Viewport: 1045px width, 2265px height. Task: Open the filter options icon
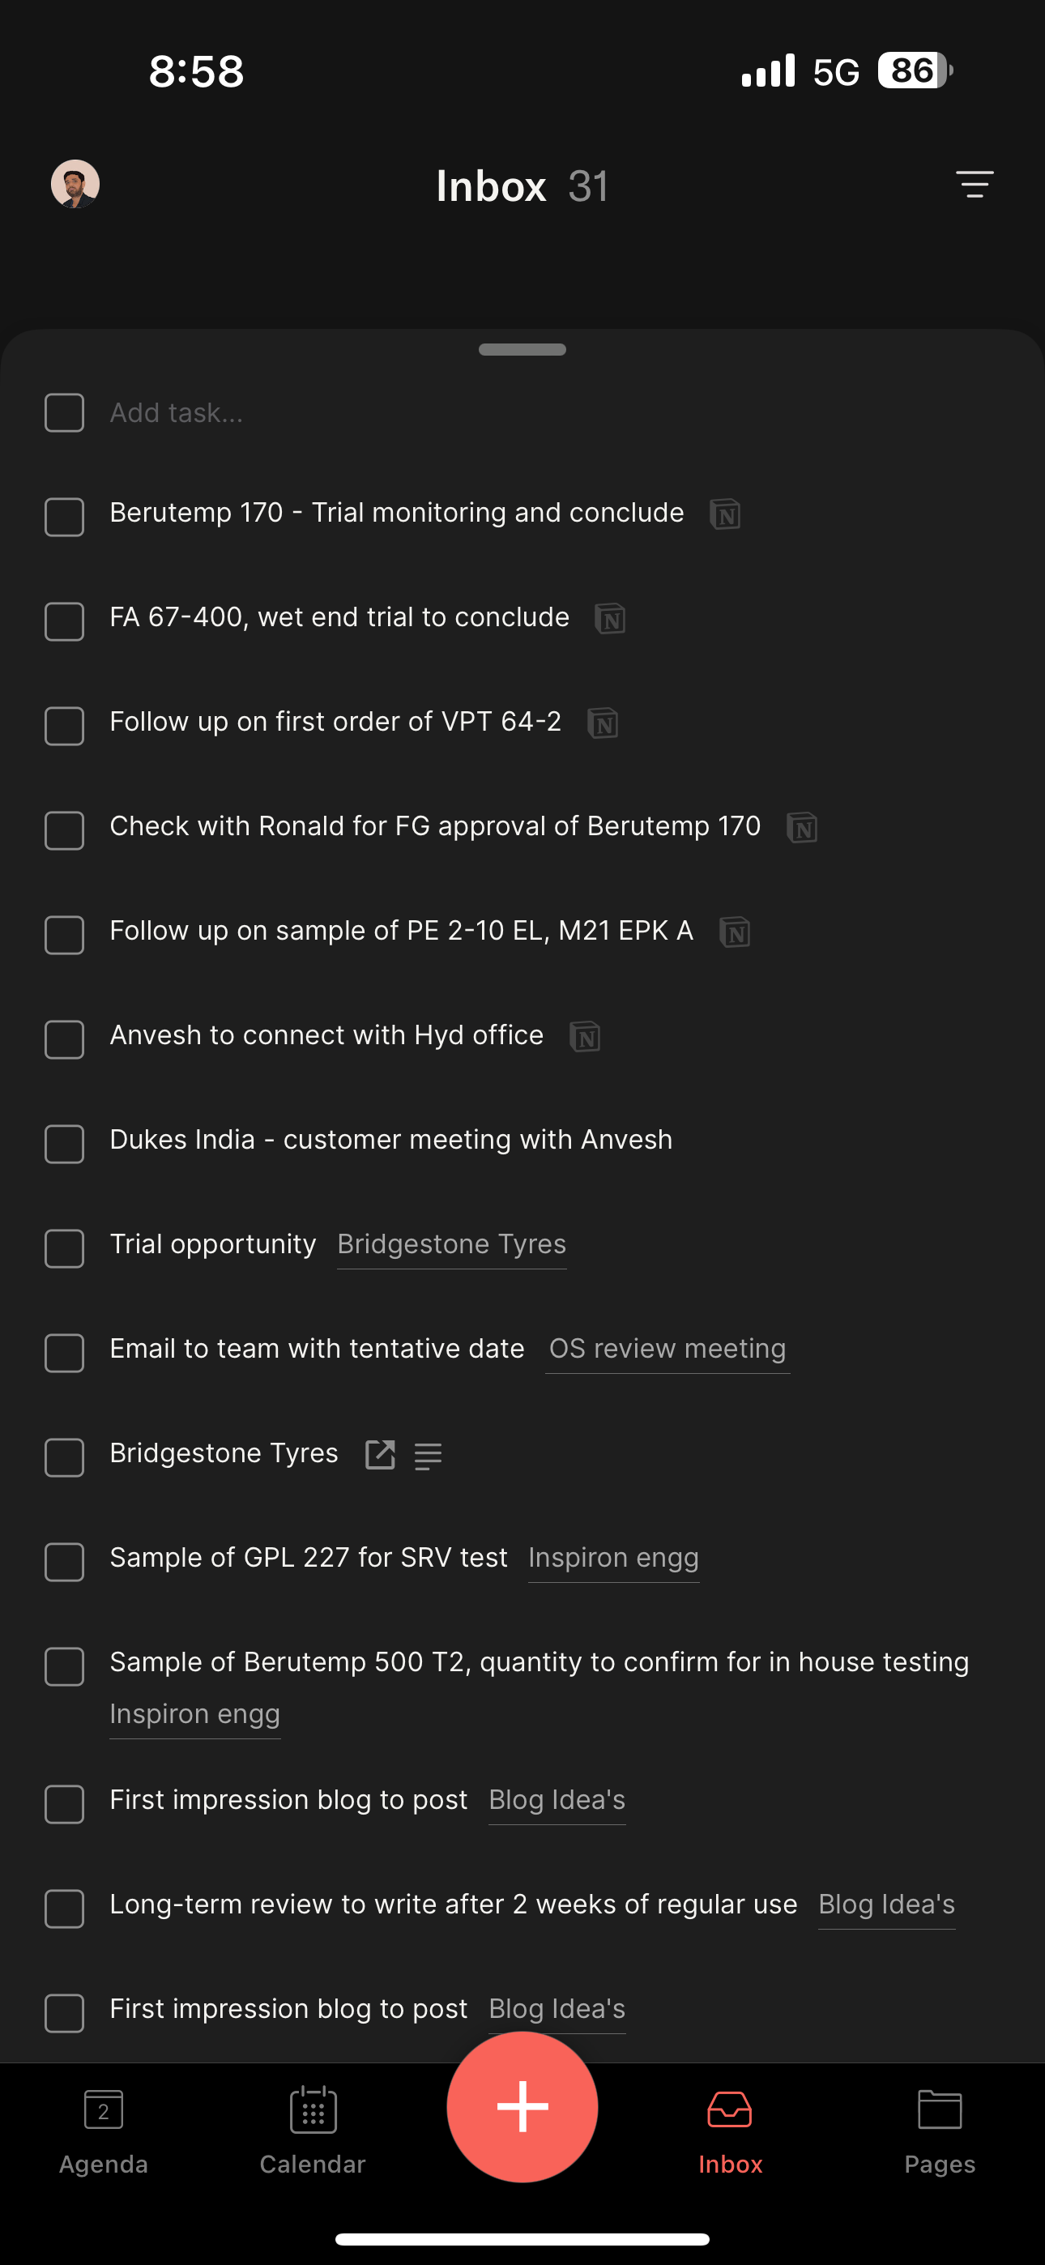975,184
